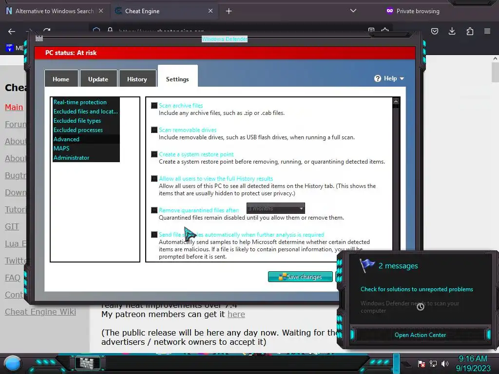The height and width of the screenshot is (374, 499).
Task: Reload the page in Firefox
Action: (x=47, y=31)
